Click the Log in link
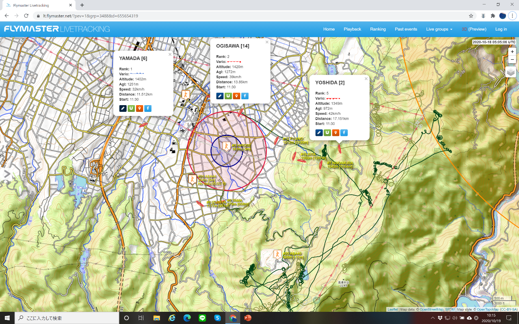The image size is (519, 324). pos(501,29)
